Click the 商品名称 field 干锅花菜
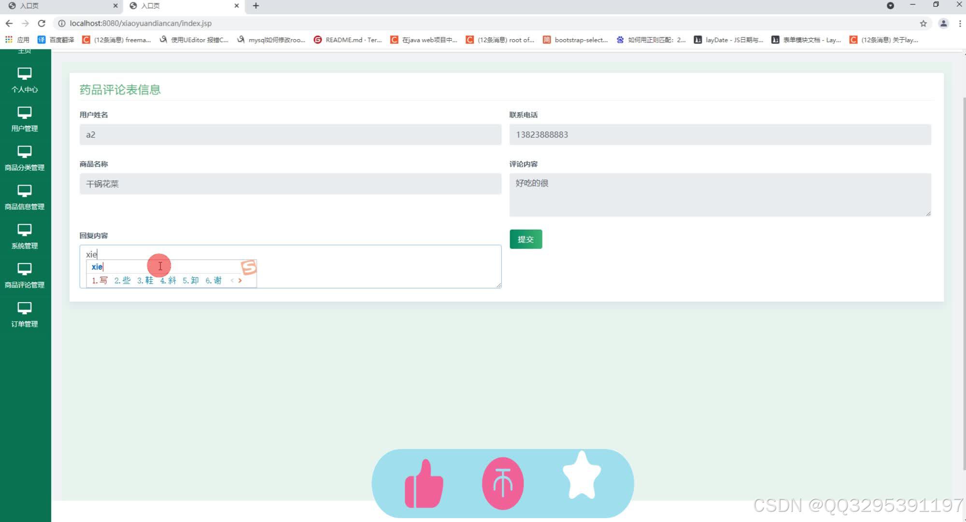The width and height of the screenshot is (966, 522). [290, 184]
